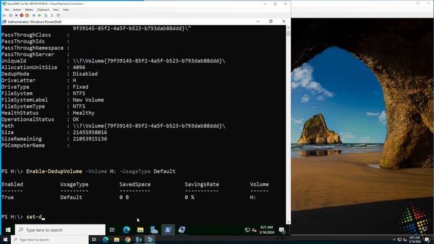Click the Turn Off VM toolbar icon
The height and width of the screenshot is (244, 434).
(16, 16)
